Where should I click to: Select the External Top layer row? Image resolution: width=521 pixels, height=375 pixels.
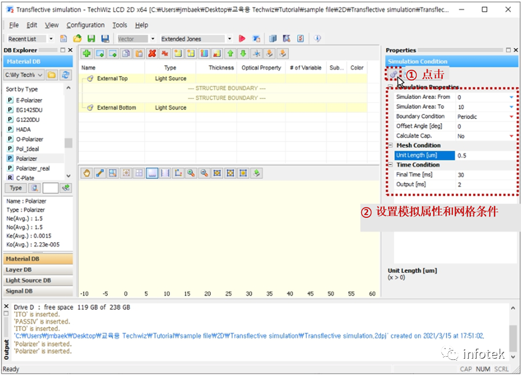(224, 79)
